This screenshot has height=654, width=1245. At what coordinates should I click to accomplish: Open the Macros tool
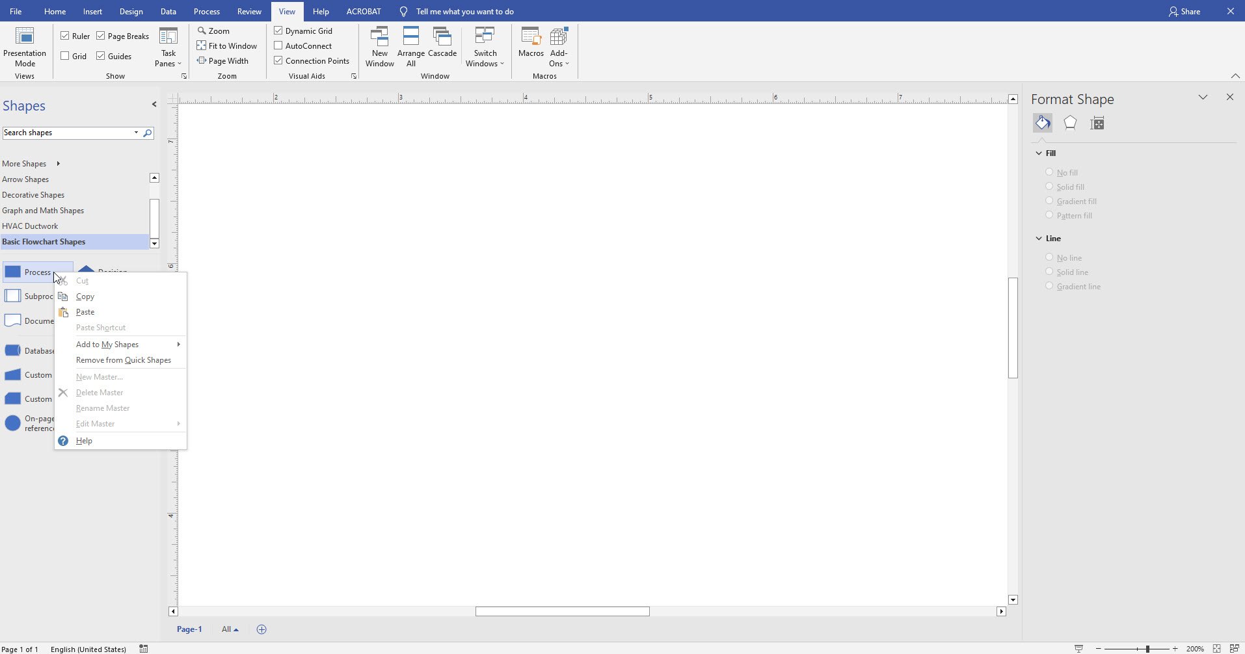530,46
